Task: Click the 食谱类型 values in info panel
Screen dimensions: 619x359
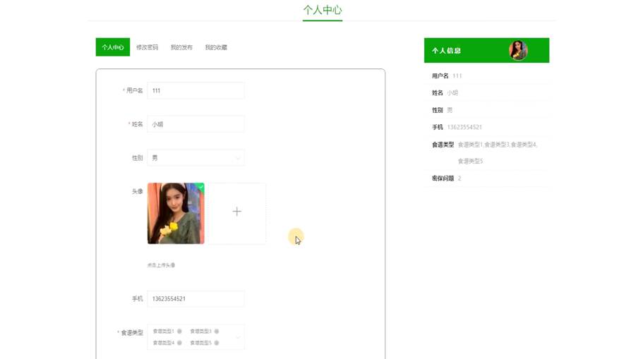Action: [x=498, y=152]
